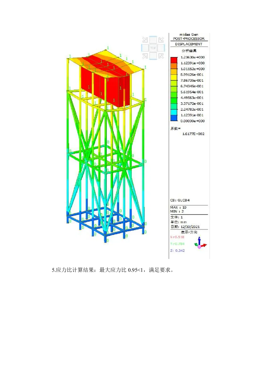Click the DISPLACEMENT legend heading
270x382 pixels.
click(189, 44)
